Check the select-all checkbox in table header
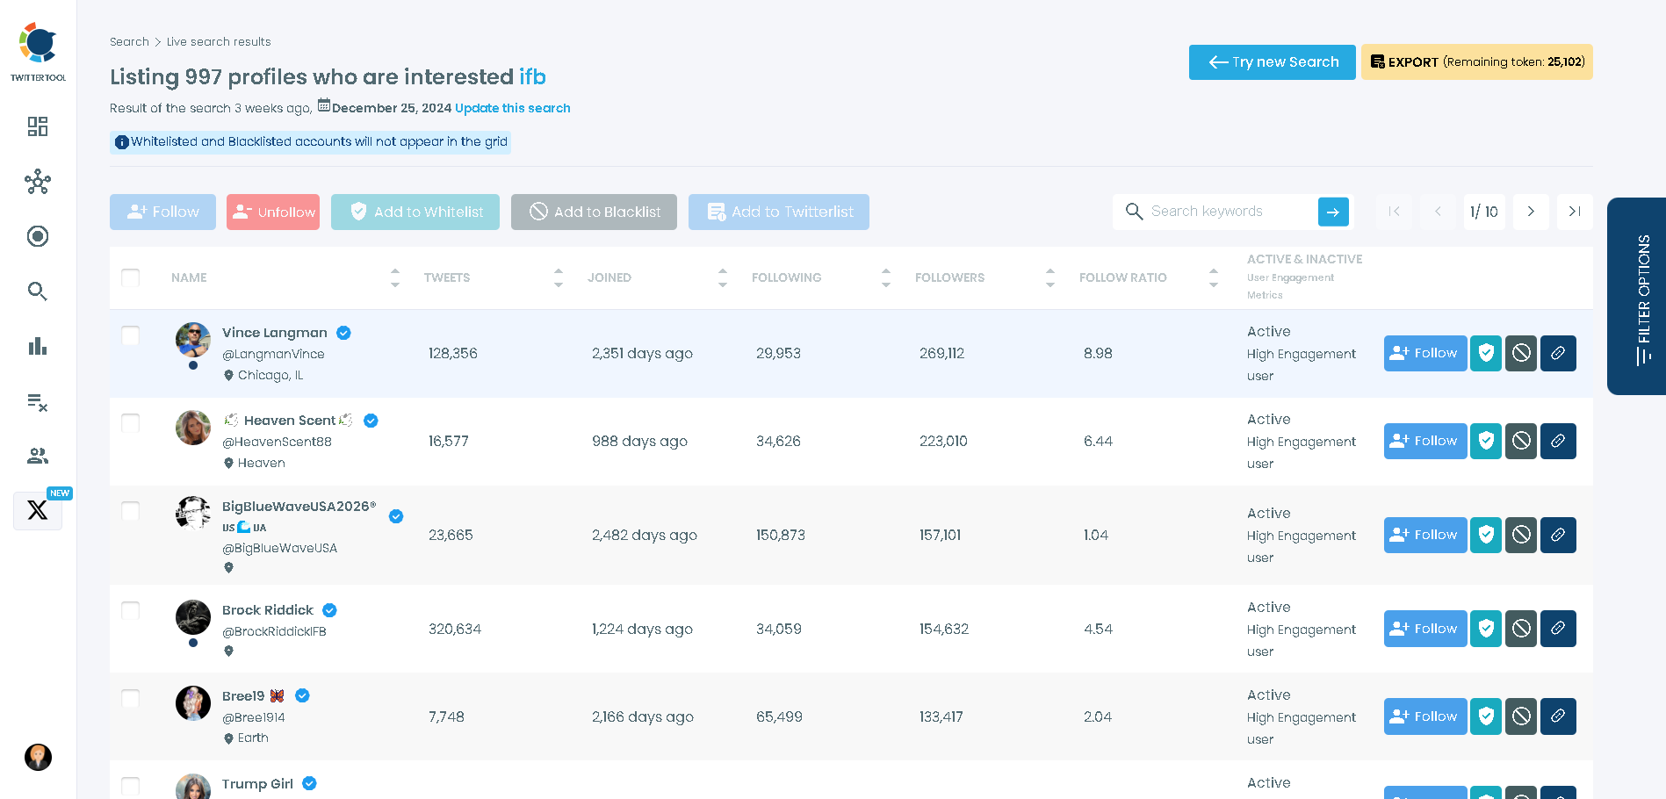The height and width of the screenshot is (799, 1666). click(x=130, y=277)
